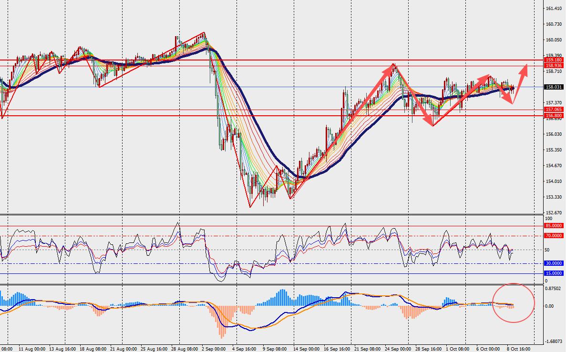Select the 4 Sep 16:00 time label
The width and height of the screenshot is (566, 352).
pos(244,349)
